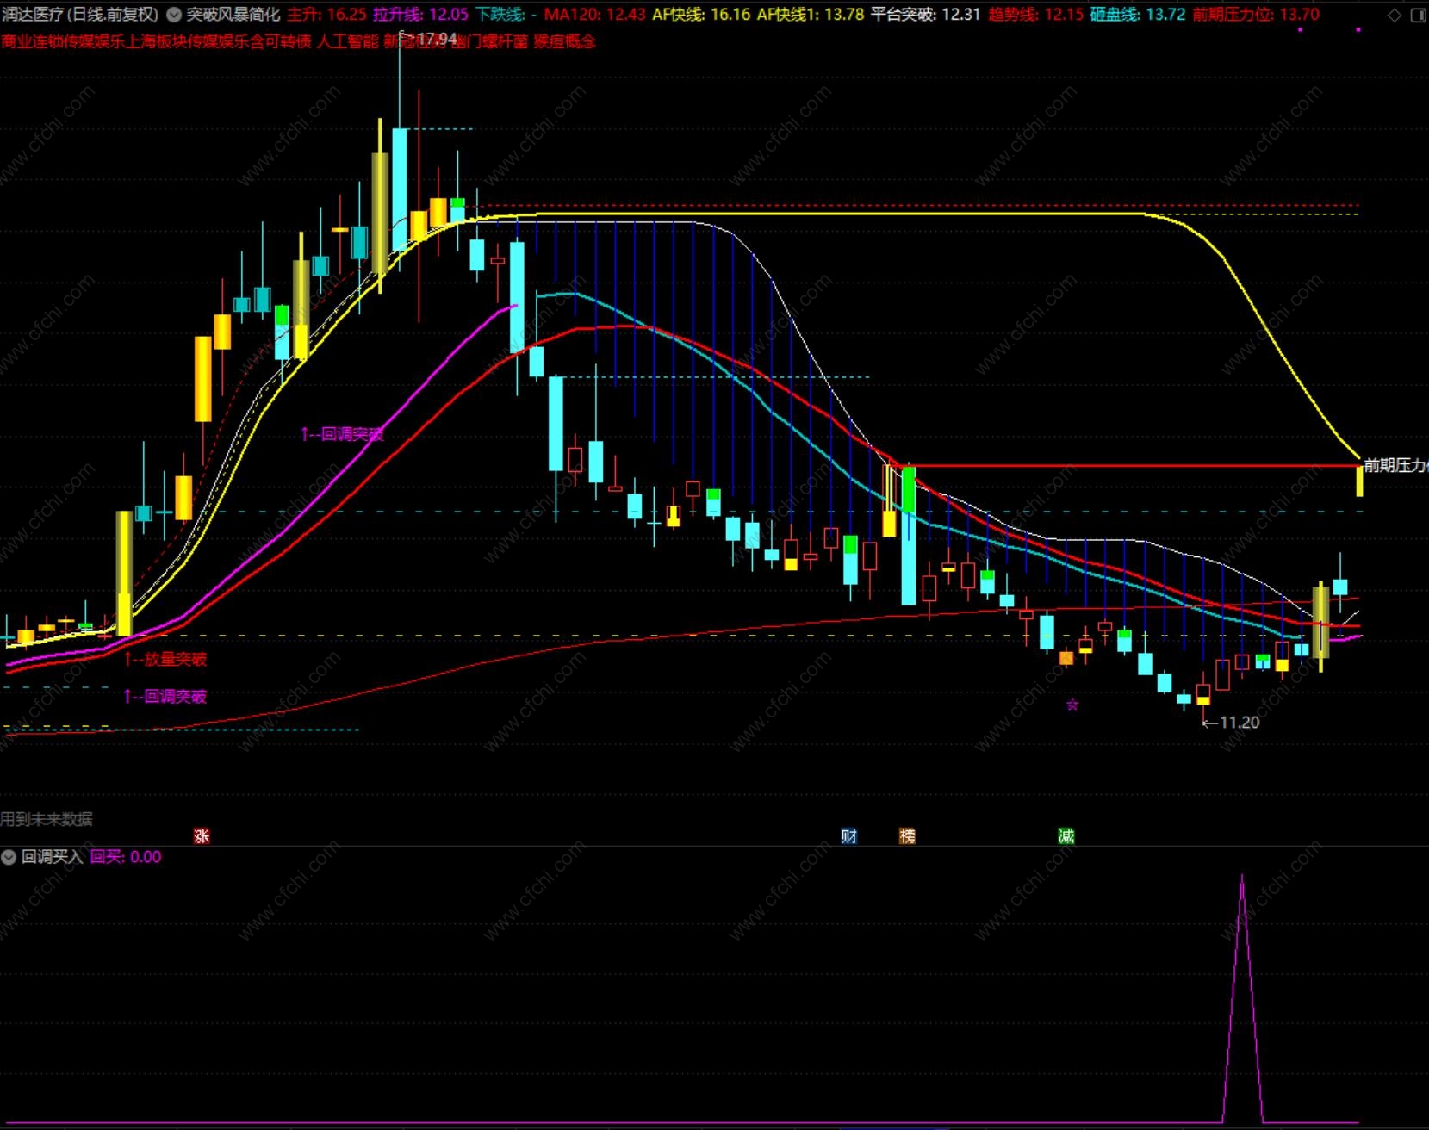
Task: Click the AF快线1: 13.78 value
Action: coord(811,15)
